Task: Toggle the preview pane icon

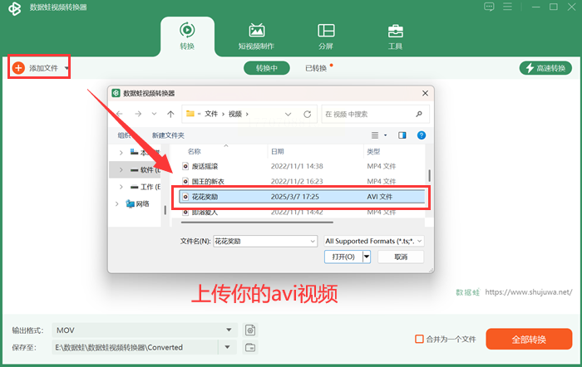Action: pyautogui.click(x=402, y=135)
